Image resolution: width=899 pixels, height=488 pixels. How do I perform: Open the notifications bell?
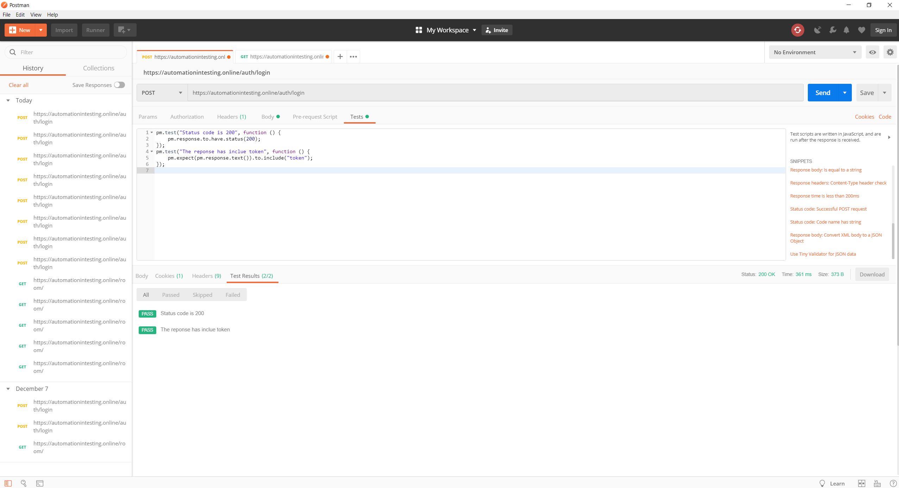click(x=846, y=30)
